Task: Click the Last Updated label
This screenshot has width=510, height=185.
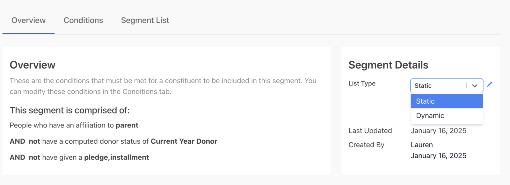Action: pos(370,131)
